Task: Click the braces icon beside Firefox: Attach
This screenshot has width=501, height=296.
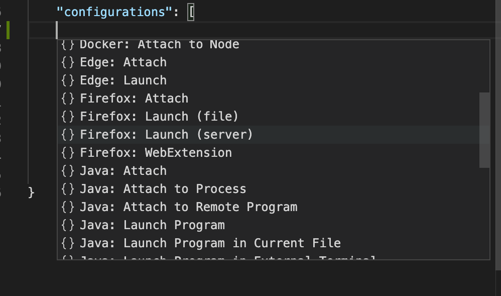Action: pos(68,98)
